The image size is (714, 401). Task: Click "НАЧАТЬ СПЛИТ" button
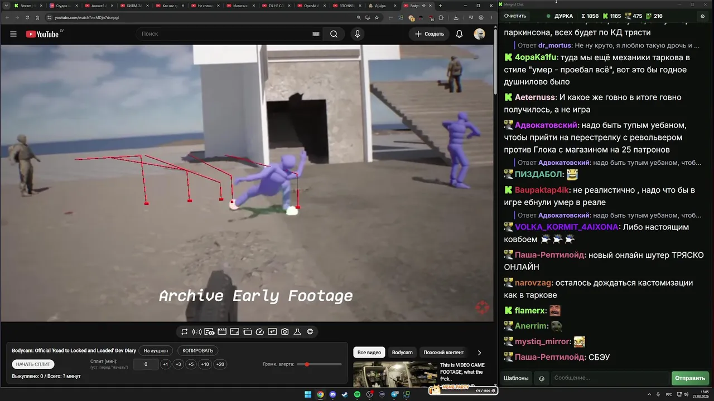[33, 364]
